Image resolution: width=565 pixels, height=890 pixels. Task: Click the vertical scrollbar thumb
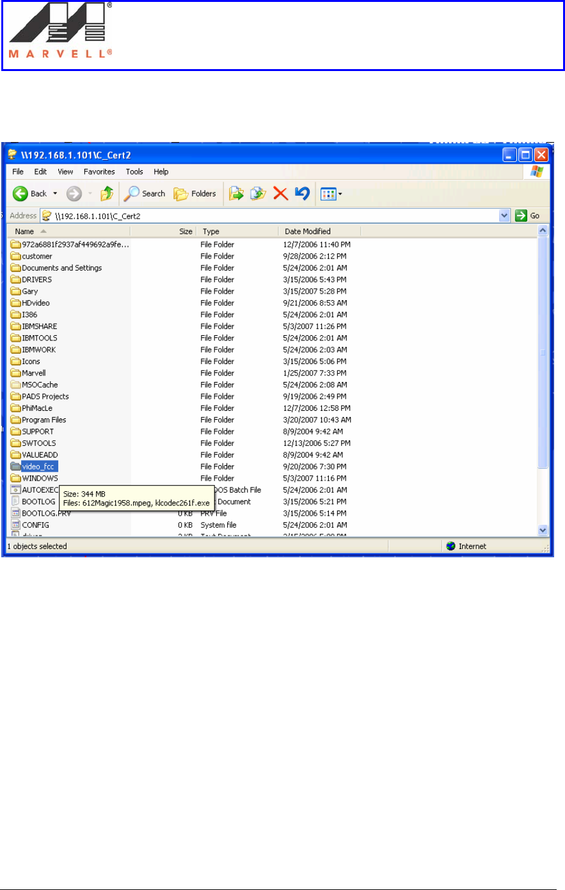click(x=543, y=353)
